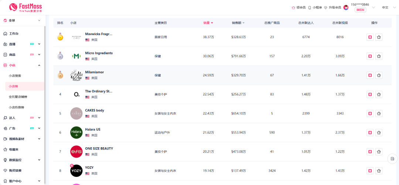Viewport: 399px width, 185px height.
Task: Open details icon for Micro Ingredients row
Action: (x=370, y=56)
